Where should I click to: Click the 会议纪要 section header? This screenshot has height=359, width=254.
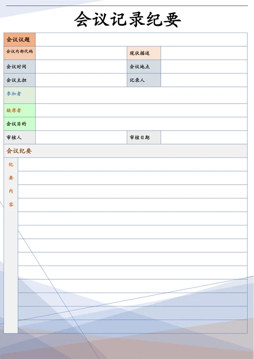tap(125, 151)
